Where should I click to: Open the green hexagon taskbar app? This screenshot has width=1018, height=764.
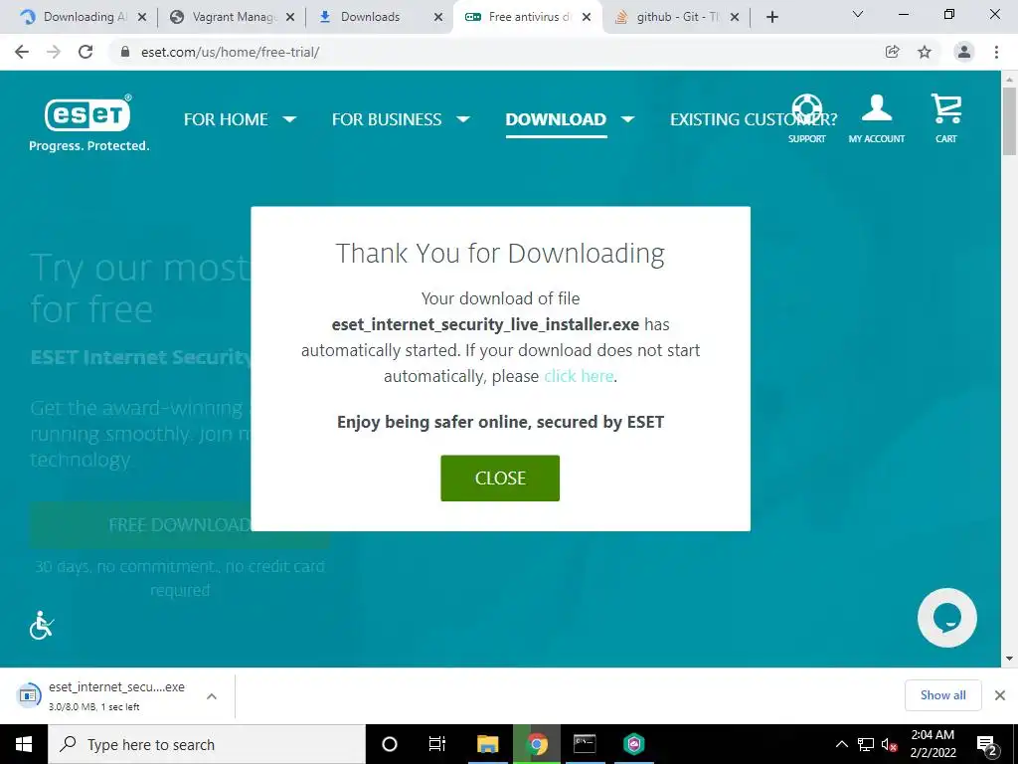click(633, 744)
